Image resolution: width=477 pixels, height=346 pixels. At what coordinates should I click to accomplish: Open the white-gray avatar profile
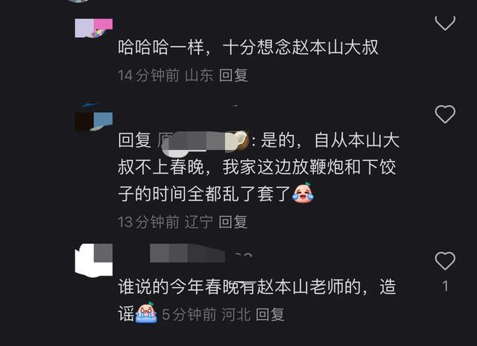(x=94, y=260)
